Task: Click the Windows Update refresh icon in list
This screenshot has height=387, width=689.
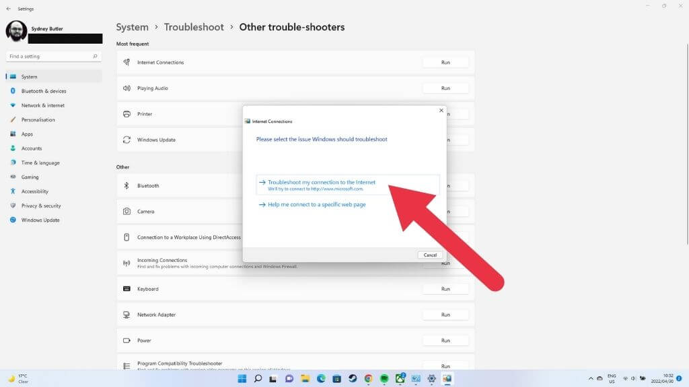Action: pyautogui.click(x=126, y=140)
